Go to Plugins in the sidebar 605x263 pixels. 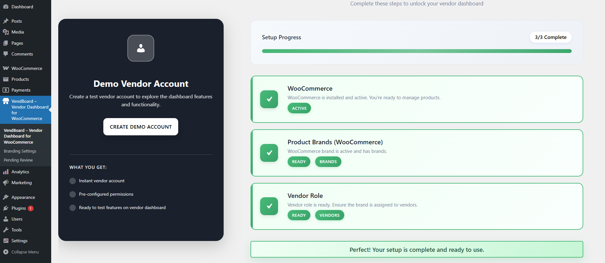tap(26, 208)
